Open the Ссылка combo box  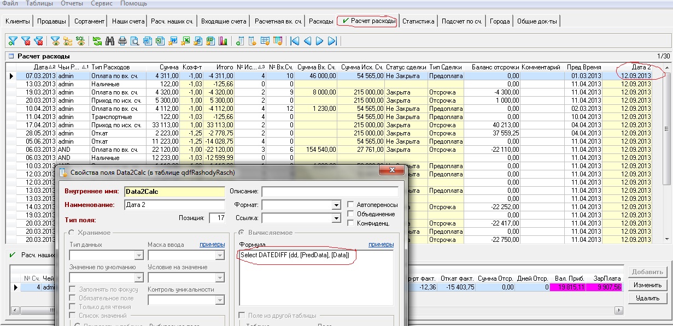click(336, 218)
